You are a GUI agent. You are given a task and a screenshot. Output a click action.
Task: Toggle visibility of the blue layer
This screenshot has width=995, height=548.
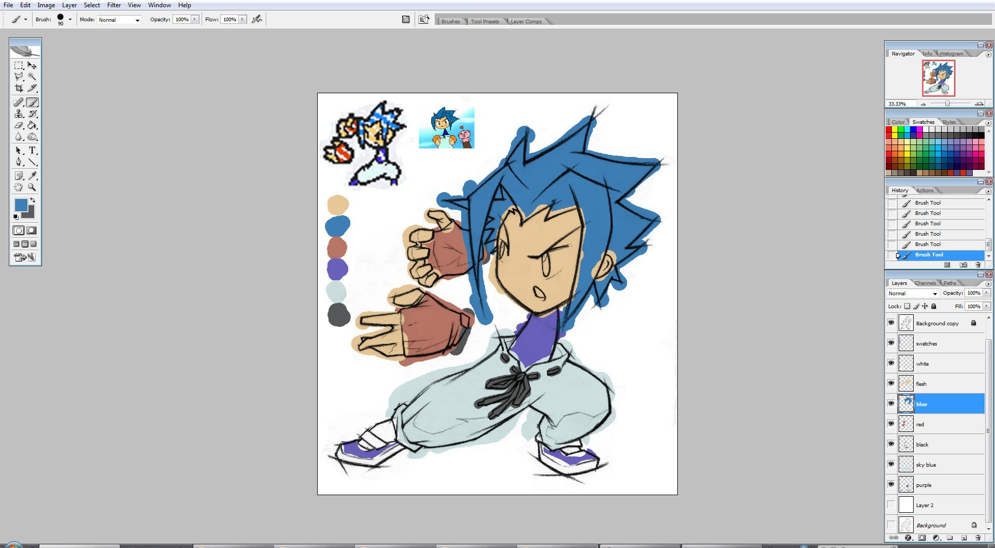[891, 403]
